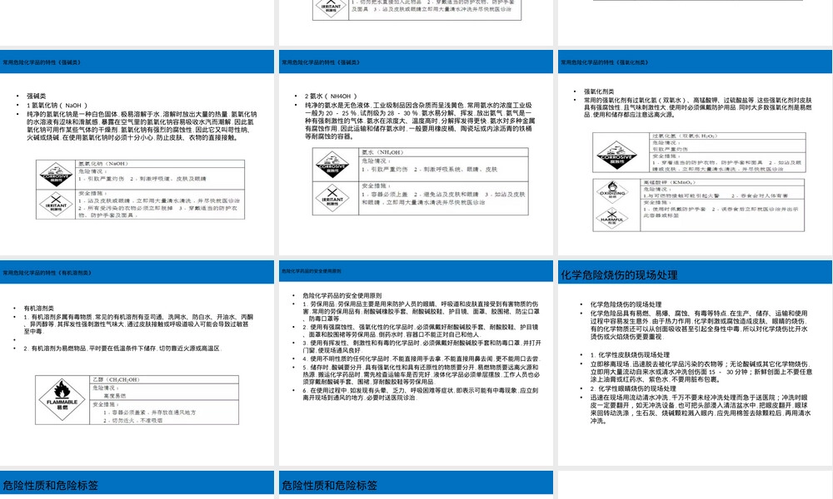This screenshot has height=499, width=833.
Task: Click the large title 化学危险烧伤的现场处理
Action: coord(619,274)
